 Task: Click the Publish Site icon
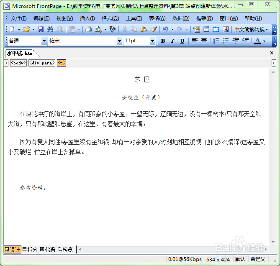pyautogui.click(x=60, y=29)
